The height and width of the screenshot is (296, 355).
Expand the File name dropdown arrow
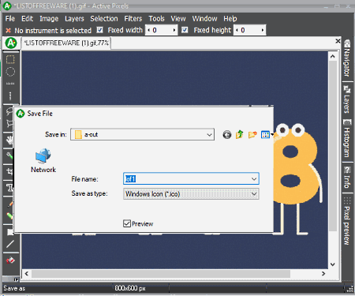click(254, 179)
